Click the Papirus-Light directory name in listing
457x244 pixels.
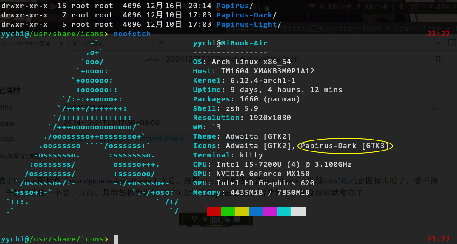tap(246, 25)
